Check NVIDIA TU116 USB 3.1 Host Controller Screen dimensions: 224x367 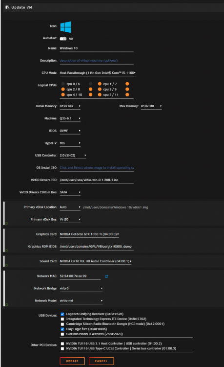[62, 344]
